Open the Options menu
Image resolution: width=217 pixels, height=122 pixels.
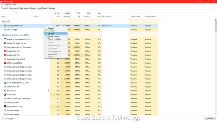point(8,5)
